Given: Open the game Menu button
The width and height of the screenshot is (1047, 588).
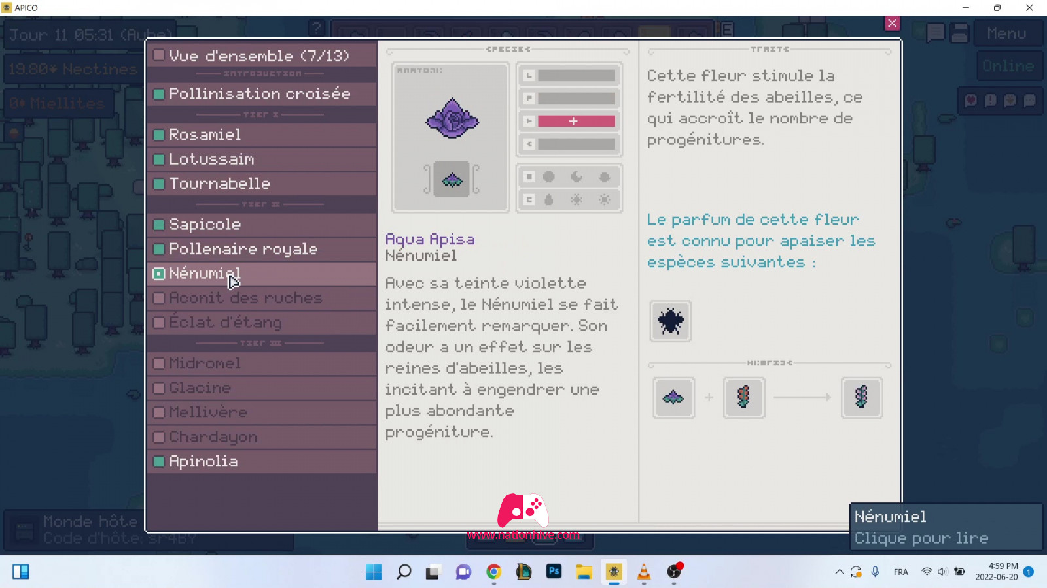Looking at the screenshot, I should (x=1006, y=33).
